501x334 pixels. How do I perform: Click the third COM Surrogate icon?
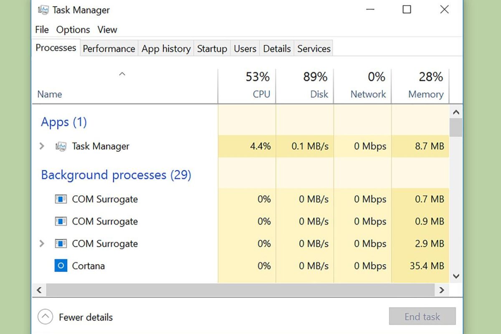(x=61, y=243)
